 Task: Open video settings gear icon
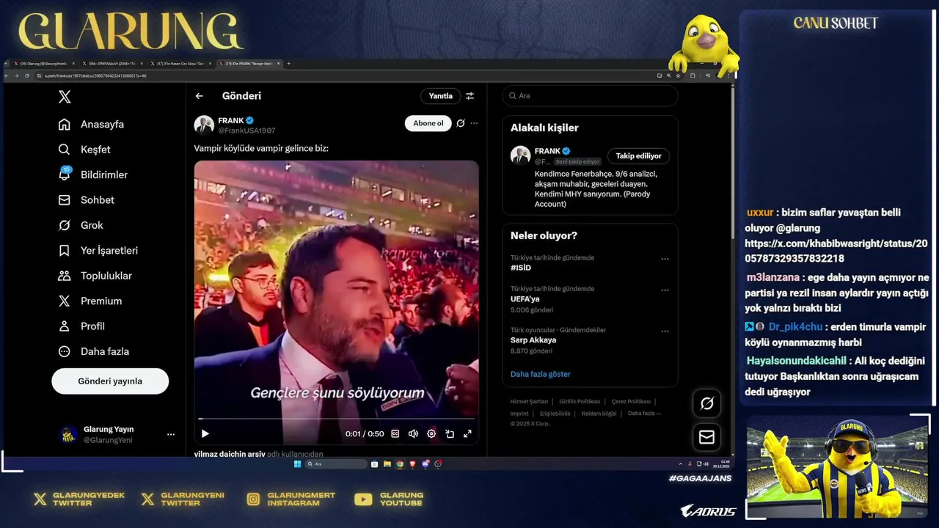click(x=431, y=434)
